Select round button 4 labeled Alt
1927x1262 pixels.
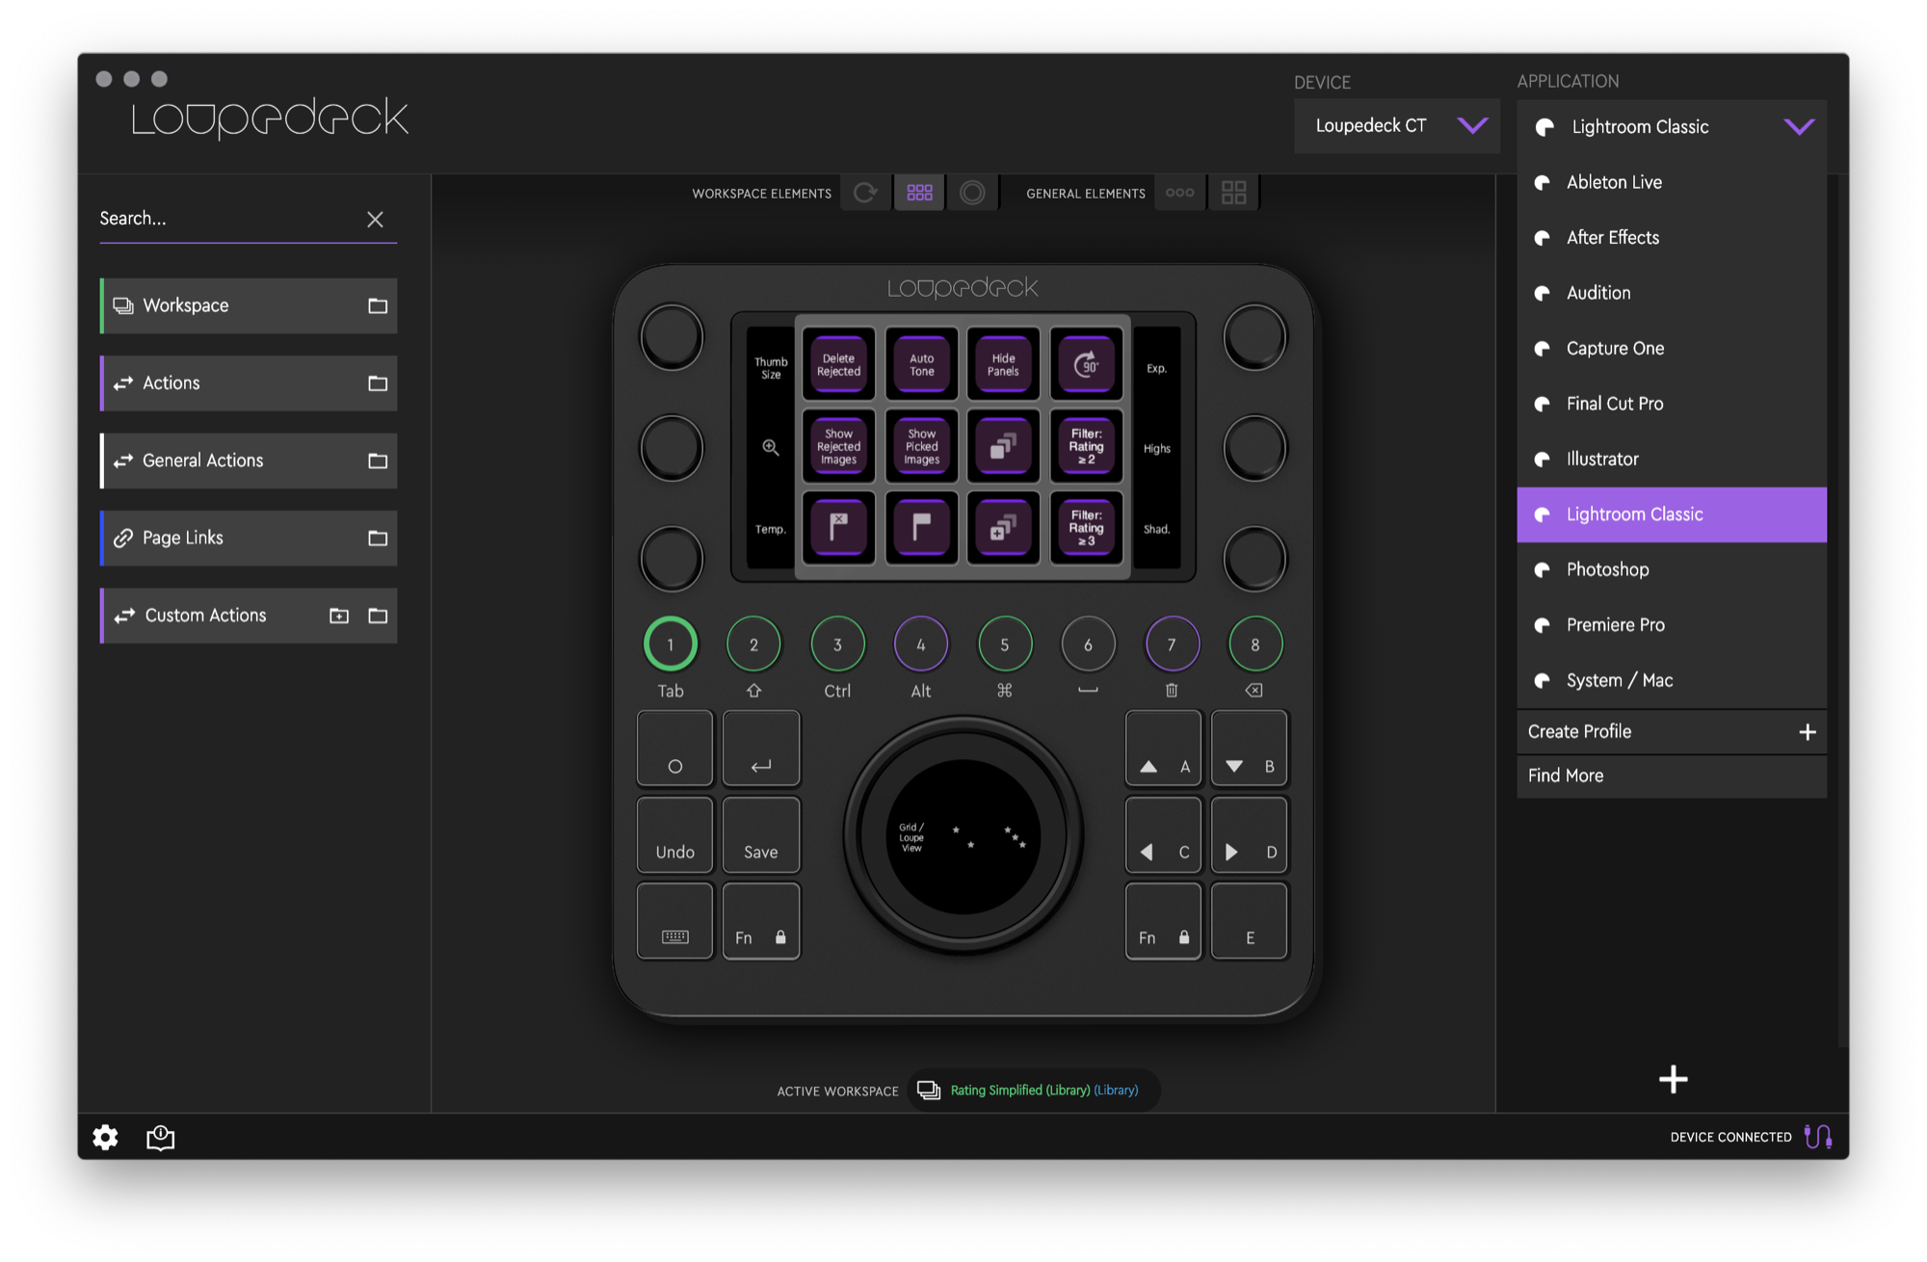(920, 644)
